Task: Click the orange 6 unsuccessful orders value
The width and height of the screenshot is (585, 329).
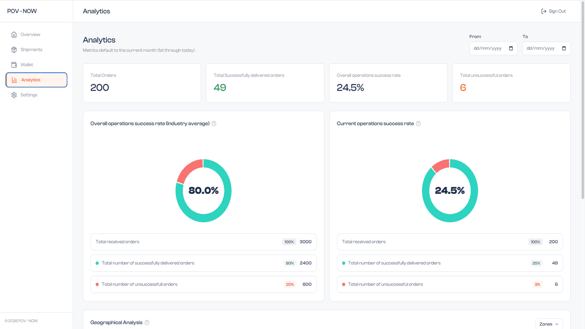Action: coord(463,88)
